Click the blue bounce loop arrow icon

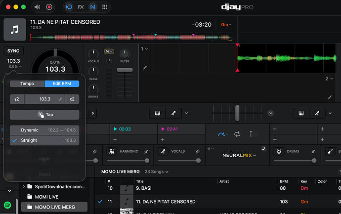coord(221,134)
